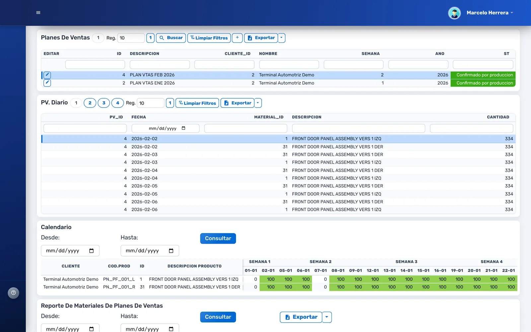This screenshot has height=332, width=531.
Task: Open Reporte De Materiales Desde date picker icon
Action: point(92,329)
